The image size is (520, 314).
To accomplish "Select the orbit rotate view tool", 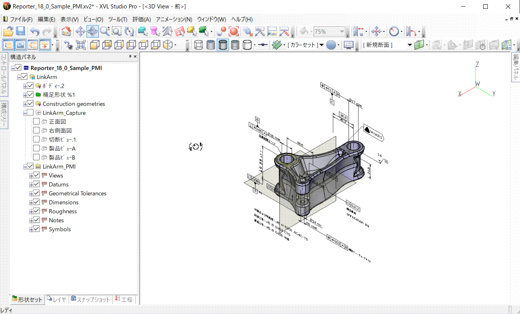I will coord(92,31).
